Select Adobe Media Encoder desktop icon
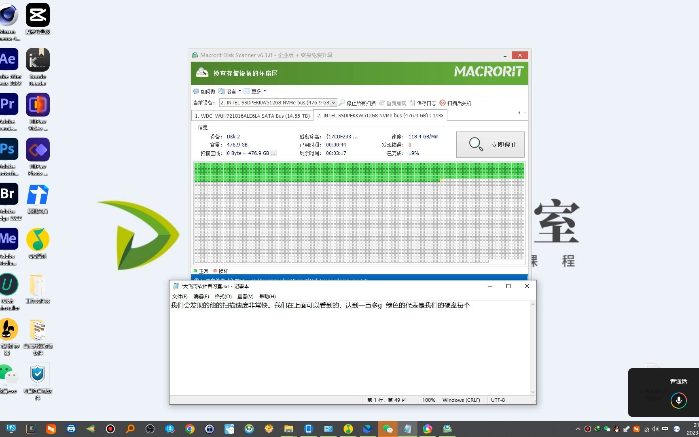 coord(9,246)
